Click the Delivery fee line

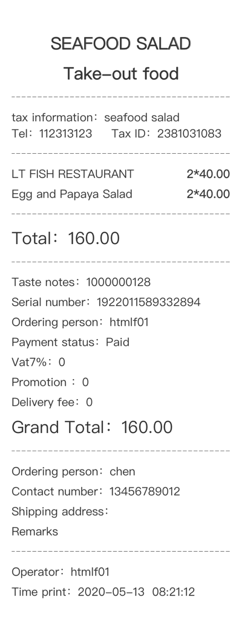52,403
